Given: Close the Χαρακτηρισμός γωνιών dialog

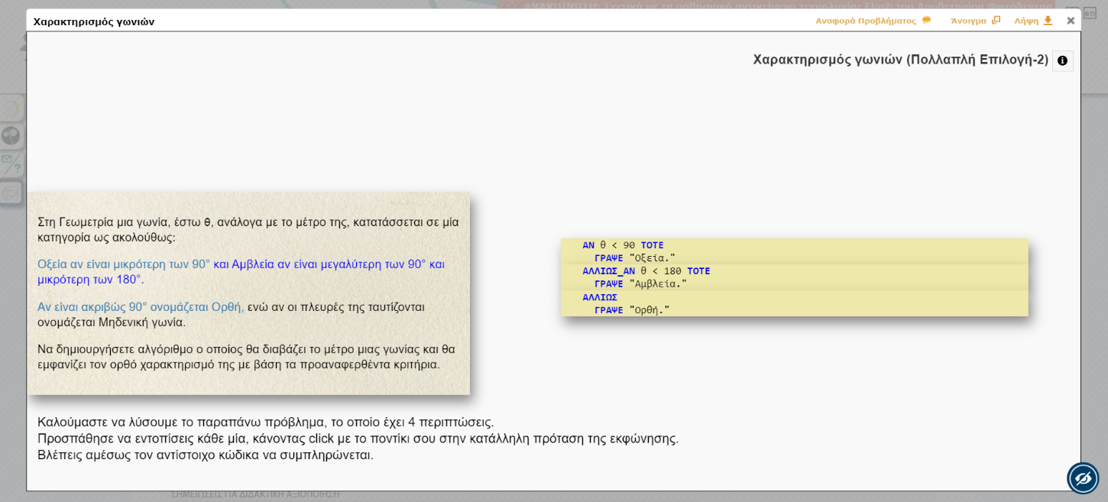Looking at the screenshot, I should 1071,21.
